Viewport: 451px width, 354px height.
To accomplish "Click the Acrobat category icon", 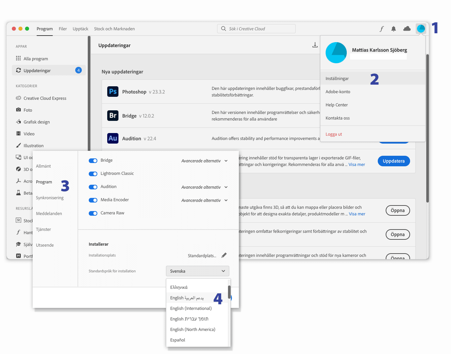I will (x=18, y=181).
